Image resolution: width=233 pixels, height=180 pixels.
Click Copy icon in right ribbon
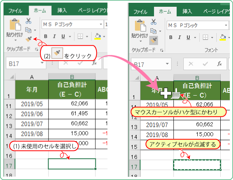coord(153,31)
